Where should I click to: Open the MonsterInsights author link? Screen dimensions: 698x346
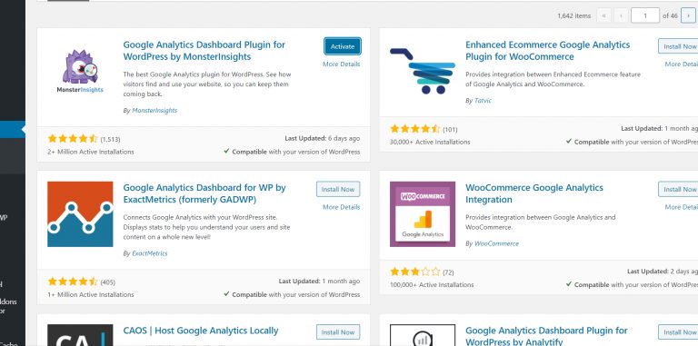(x=155, y=110)
